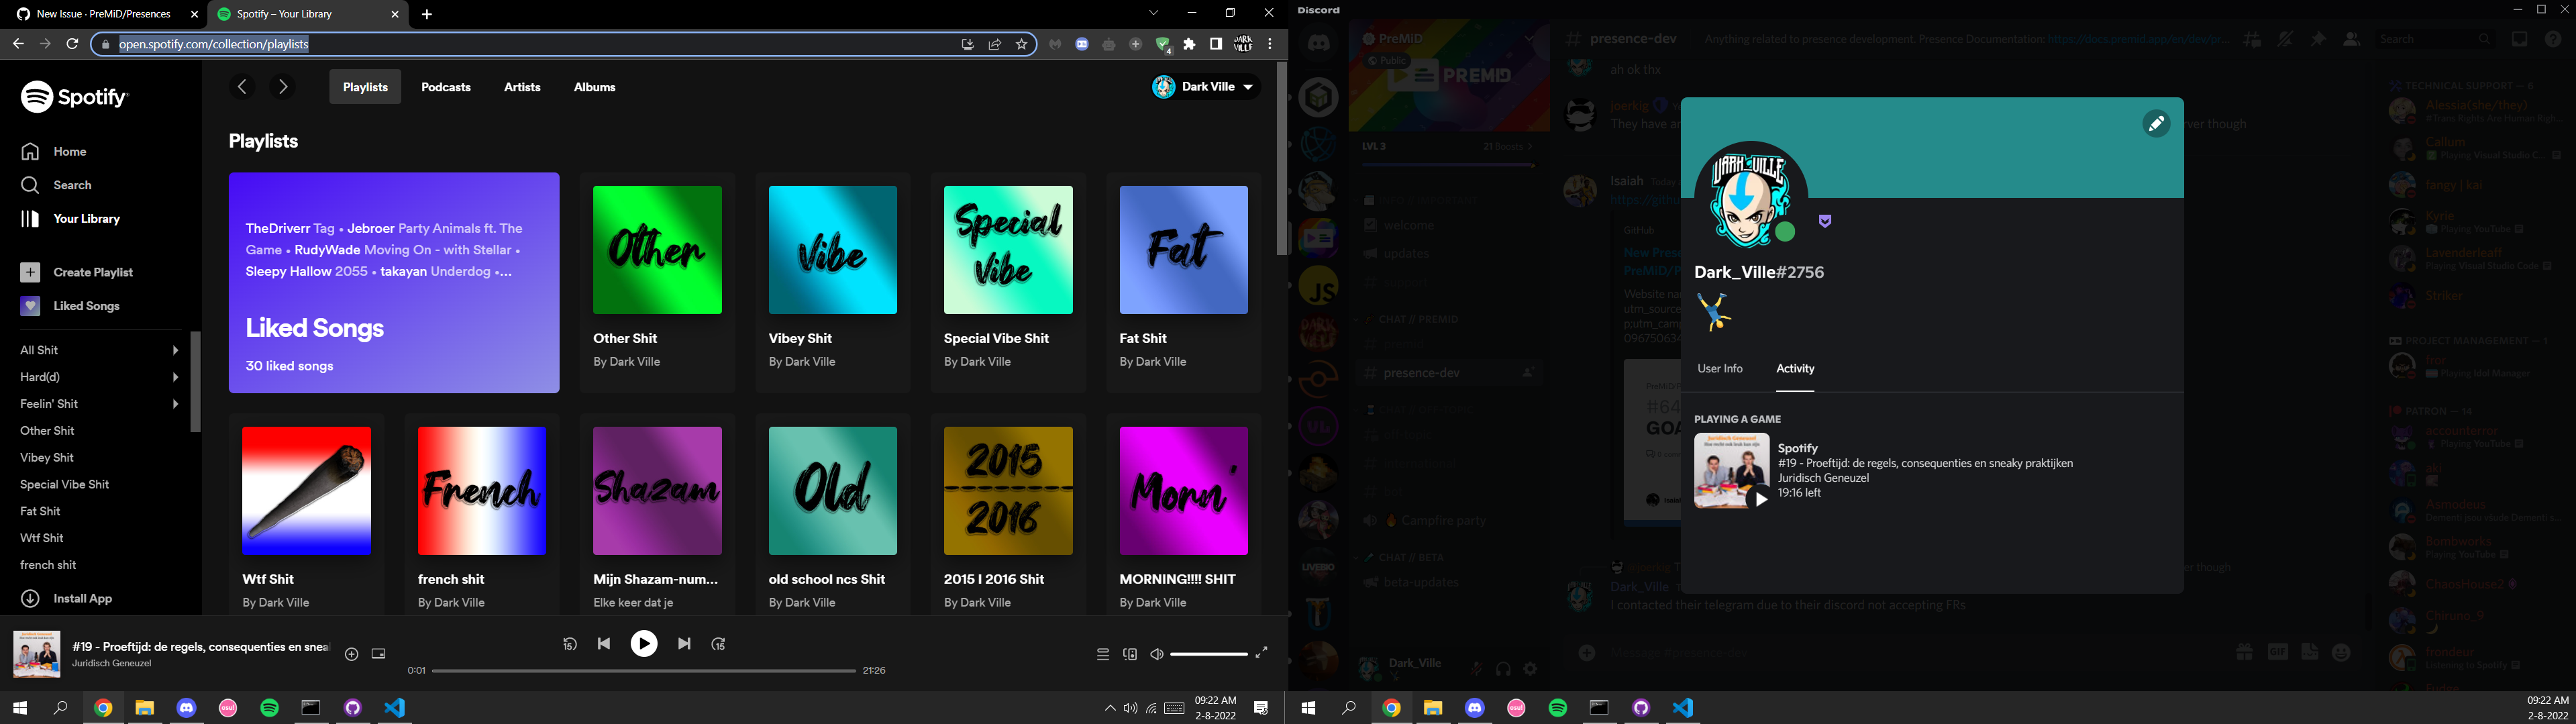Open the Mijn Shazam-num... playlist cover
Viewport: 2576px width, 724px height.
(x=657, y=491)
